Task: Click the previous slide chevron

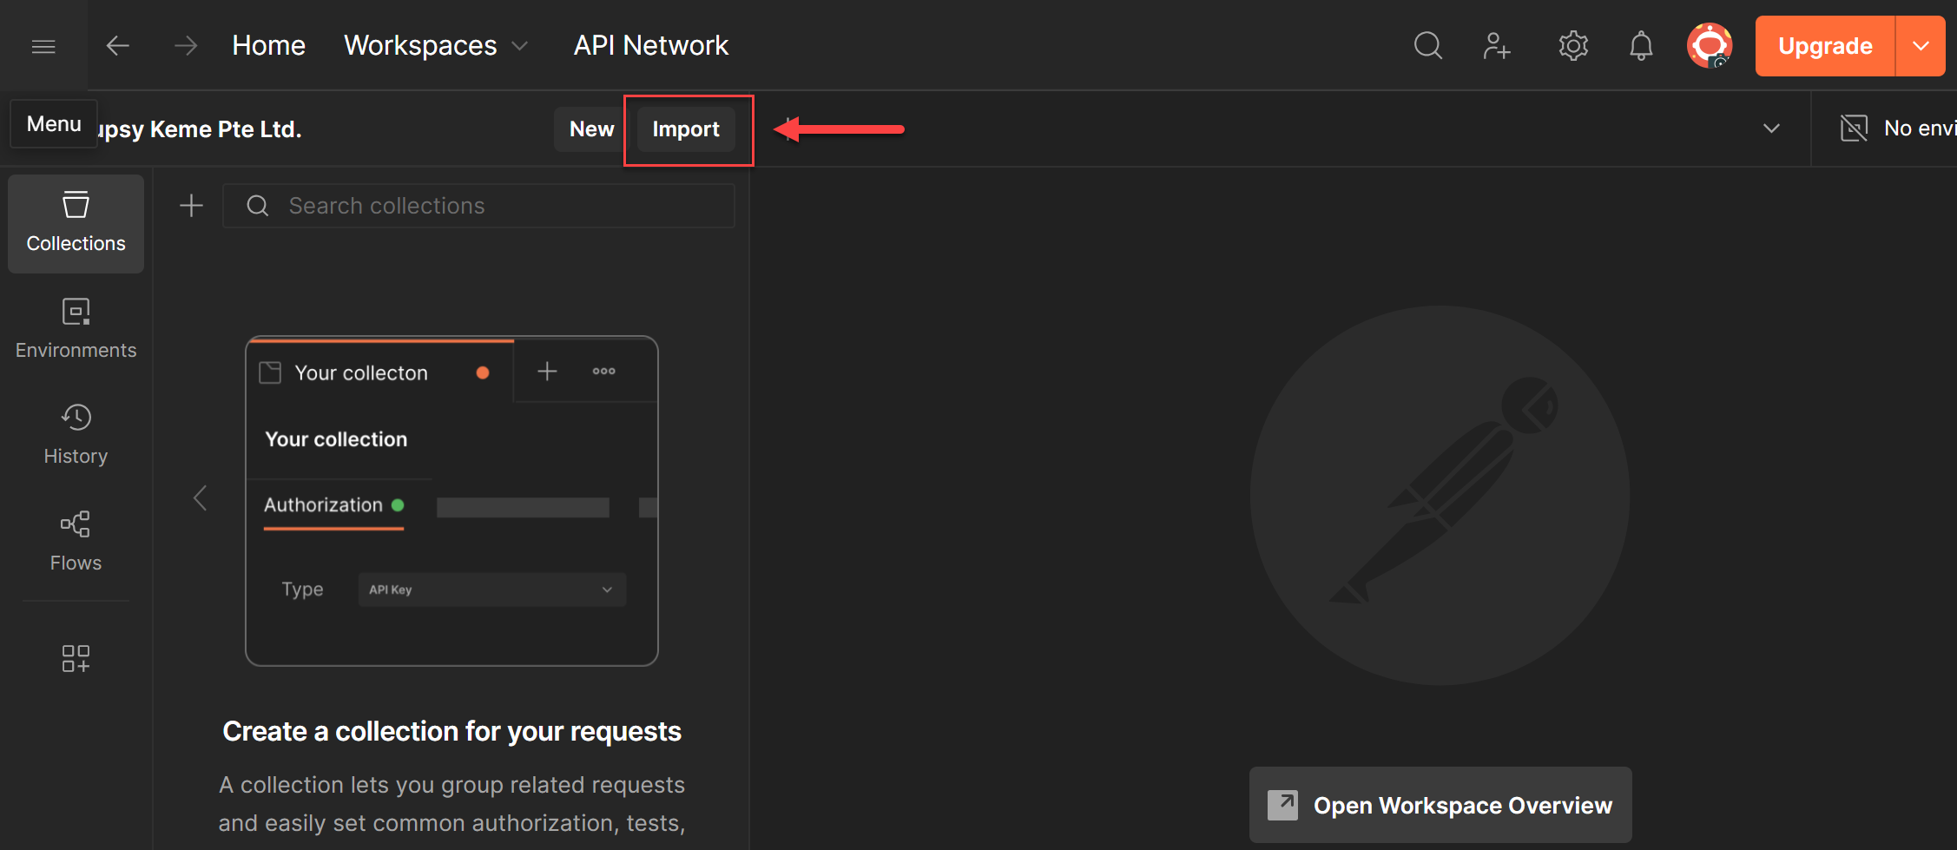Action: click(x=201, y=498)
